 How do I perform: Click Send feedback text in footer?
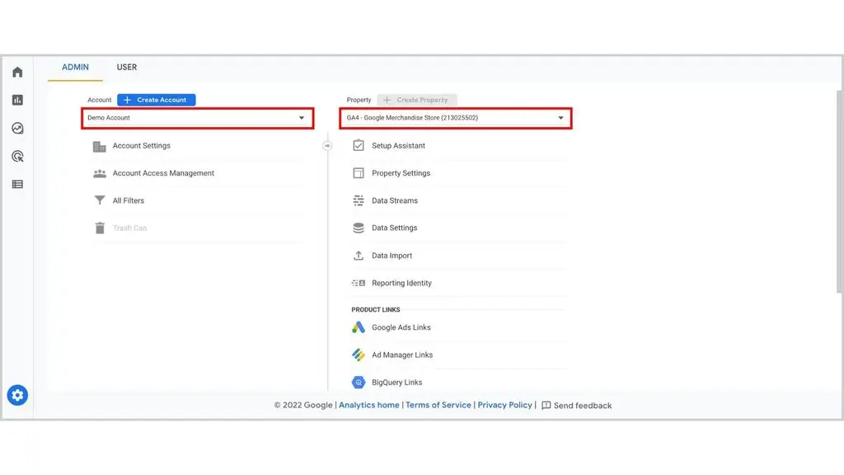click(583, 406)
